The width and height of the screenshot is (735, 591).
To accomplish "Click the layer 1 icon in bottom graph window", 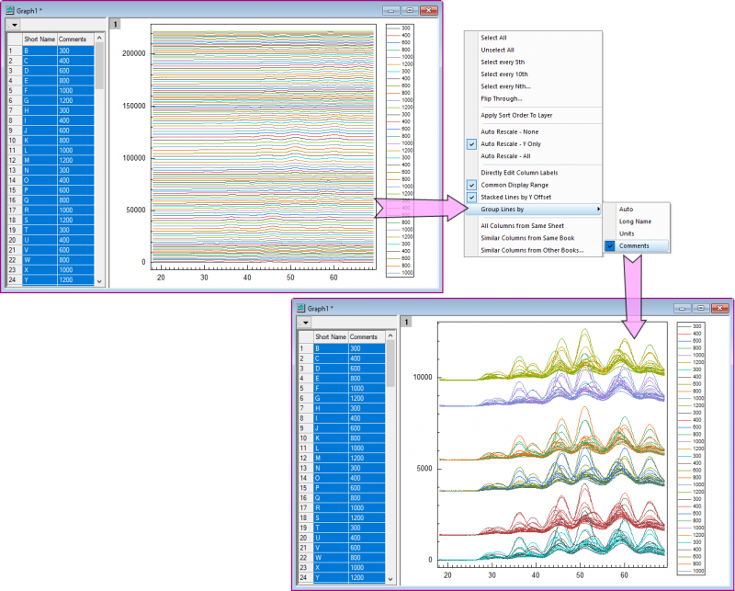I will pos(406,322).
